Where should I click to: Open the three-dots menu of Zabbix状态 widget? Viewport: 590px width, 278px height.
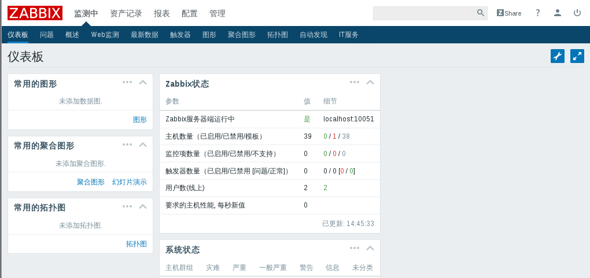pos(355,82)
